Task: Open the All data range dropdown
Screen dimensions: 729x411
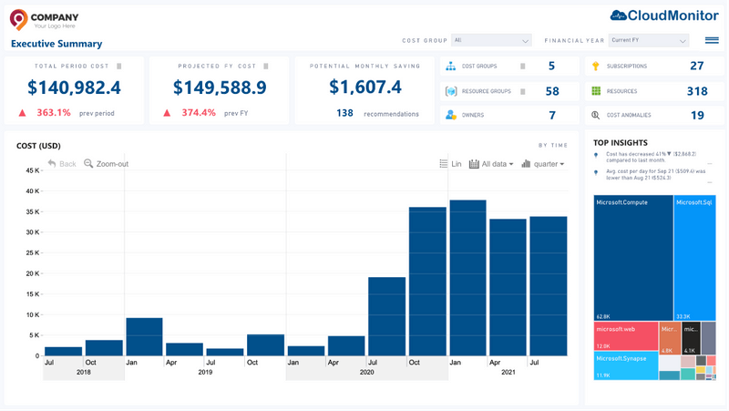Action: [491, 164]
